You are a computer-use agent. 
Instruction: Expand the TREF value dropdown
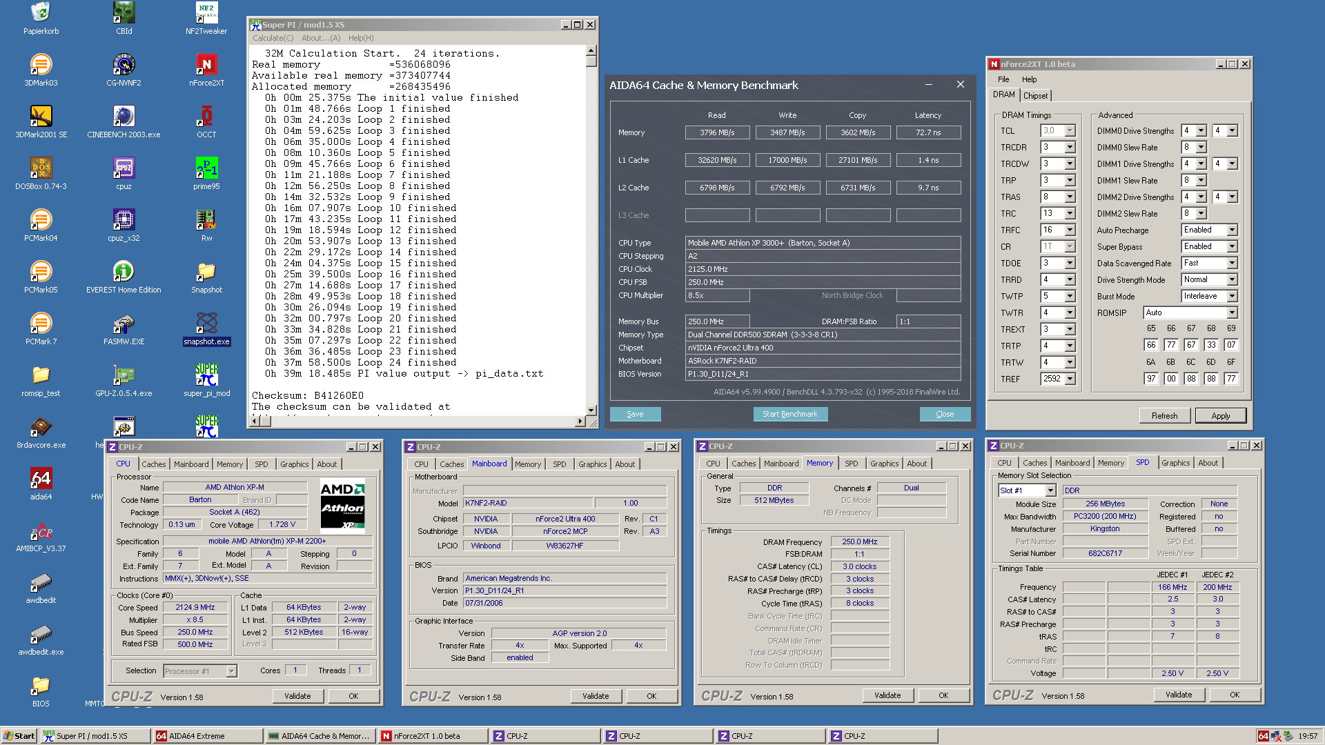coord(1070,379)
